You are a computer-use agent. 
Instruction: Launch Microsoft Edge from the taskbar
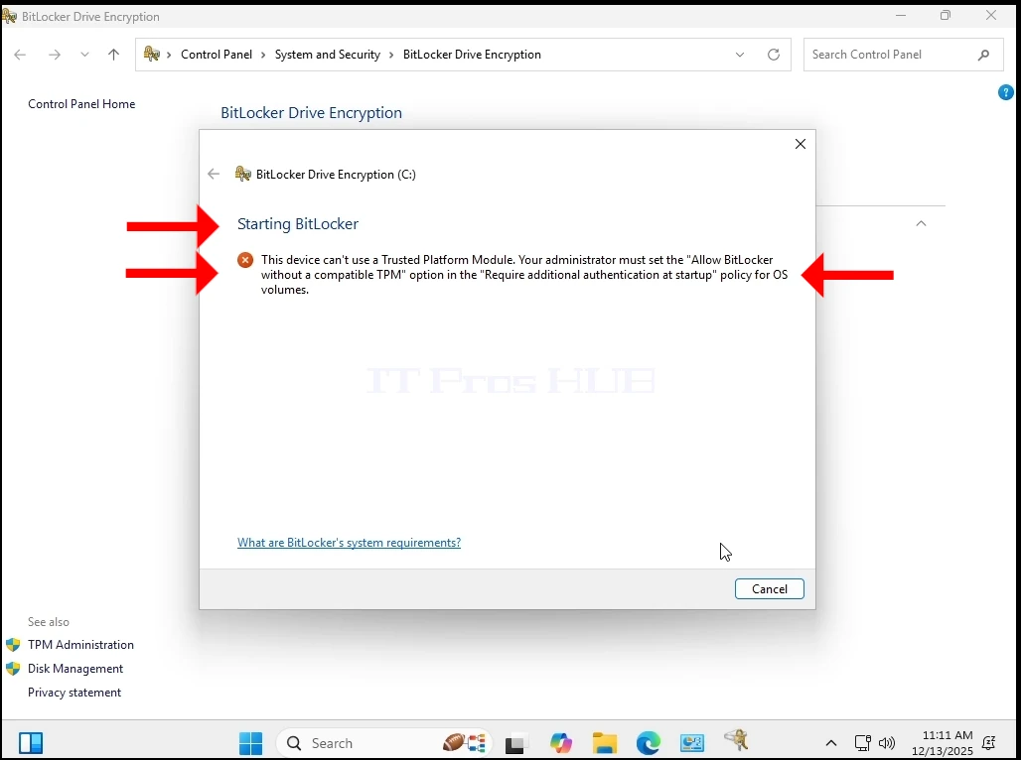coord(648,743)
